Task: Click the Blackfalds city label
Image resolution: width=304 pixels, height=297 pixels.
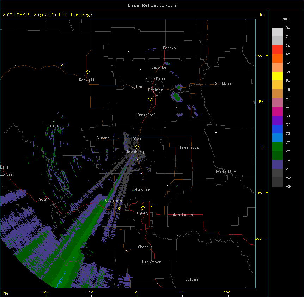Action: coord(156,79)
